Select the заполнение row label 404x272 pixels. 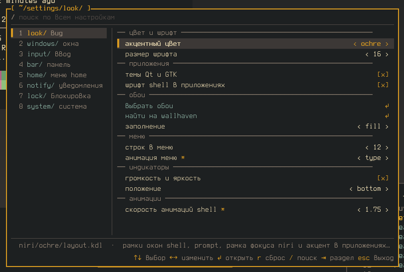[145, 127]
